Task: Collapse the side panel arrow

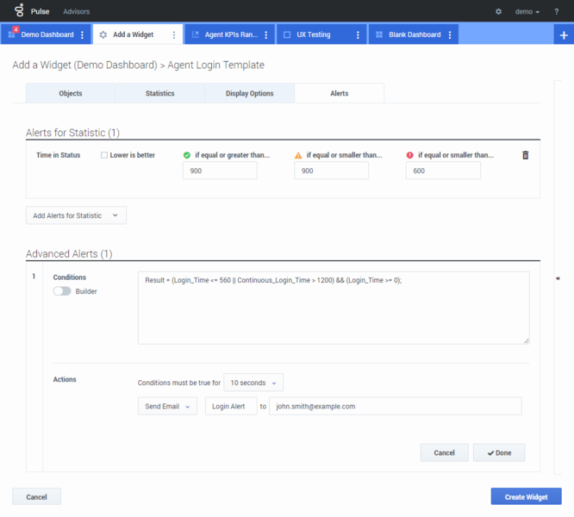Action: tap(558, 279)
